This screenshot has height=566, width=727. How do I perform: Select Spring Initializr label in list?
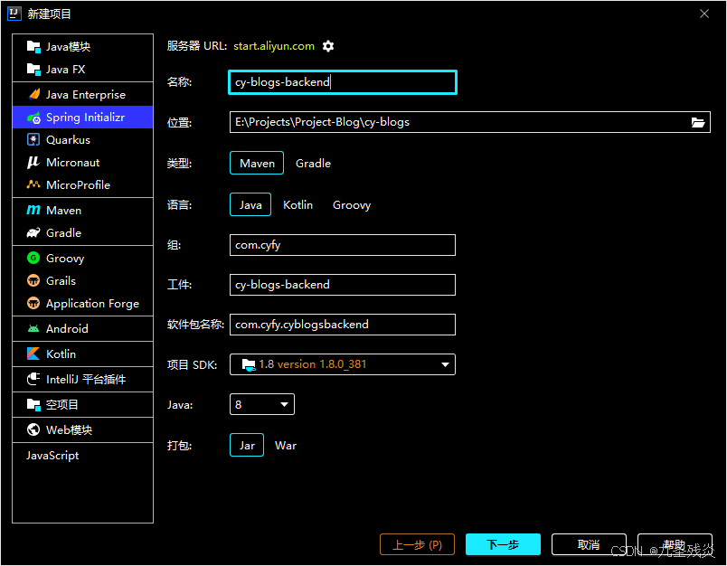pyautogui.click(x=85, y=118)
